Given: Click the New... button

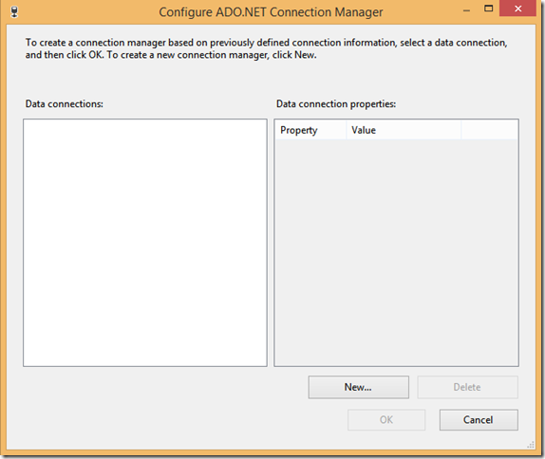Looking at the screenshot, I should [x=358, y=387].
